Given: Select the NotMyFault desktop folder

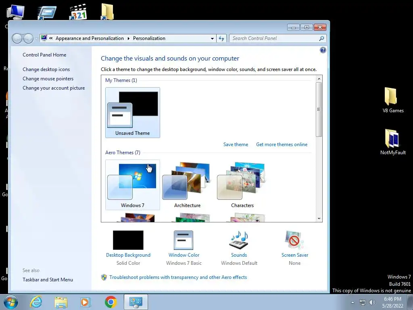Looking at the screenshot, I should click(393, 142).
